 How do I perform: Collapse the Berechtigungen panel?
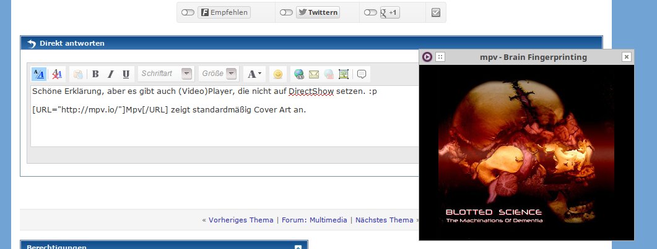(298, 247)
